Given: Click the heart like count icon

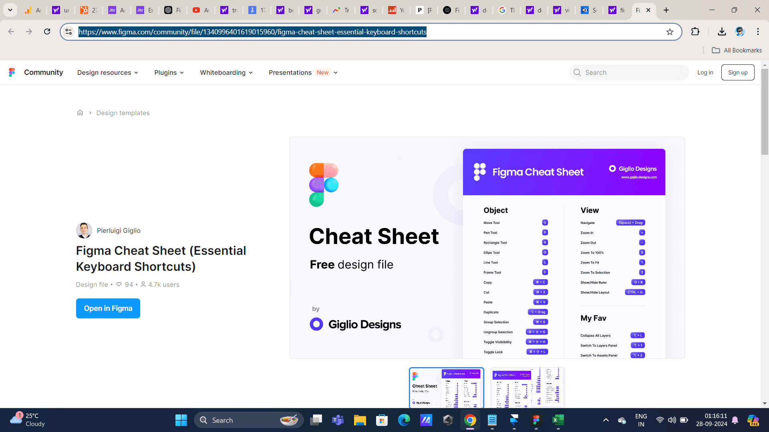Looking at the screenshot, I should coord(119,284).
